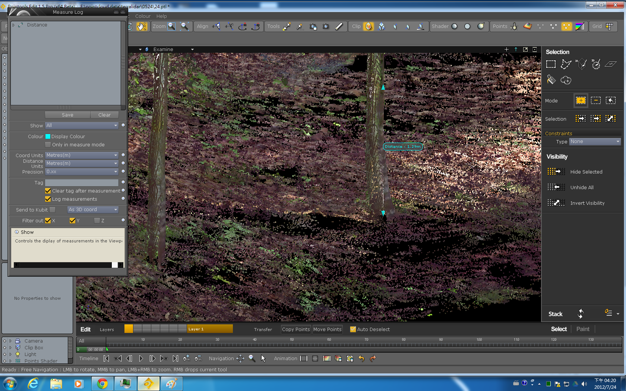Open Coord Units dropdown
This screenshot has height=391, width=626.
82,155
